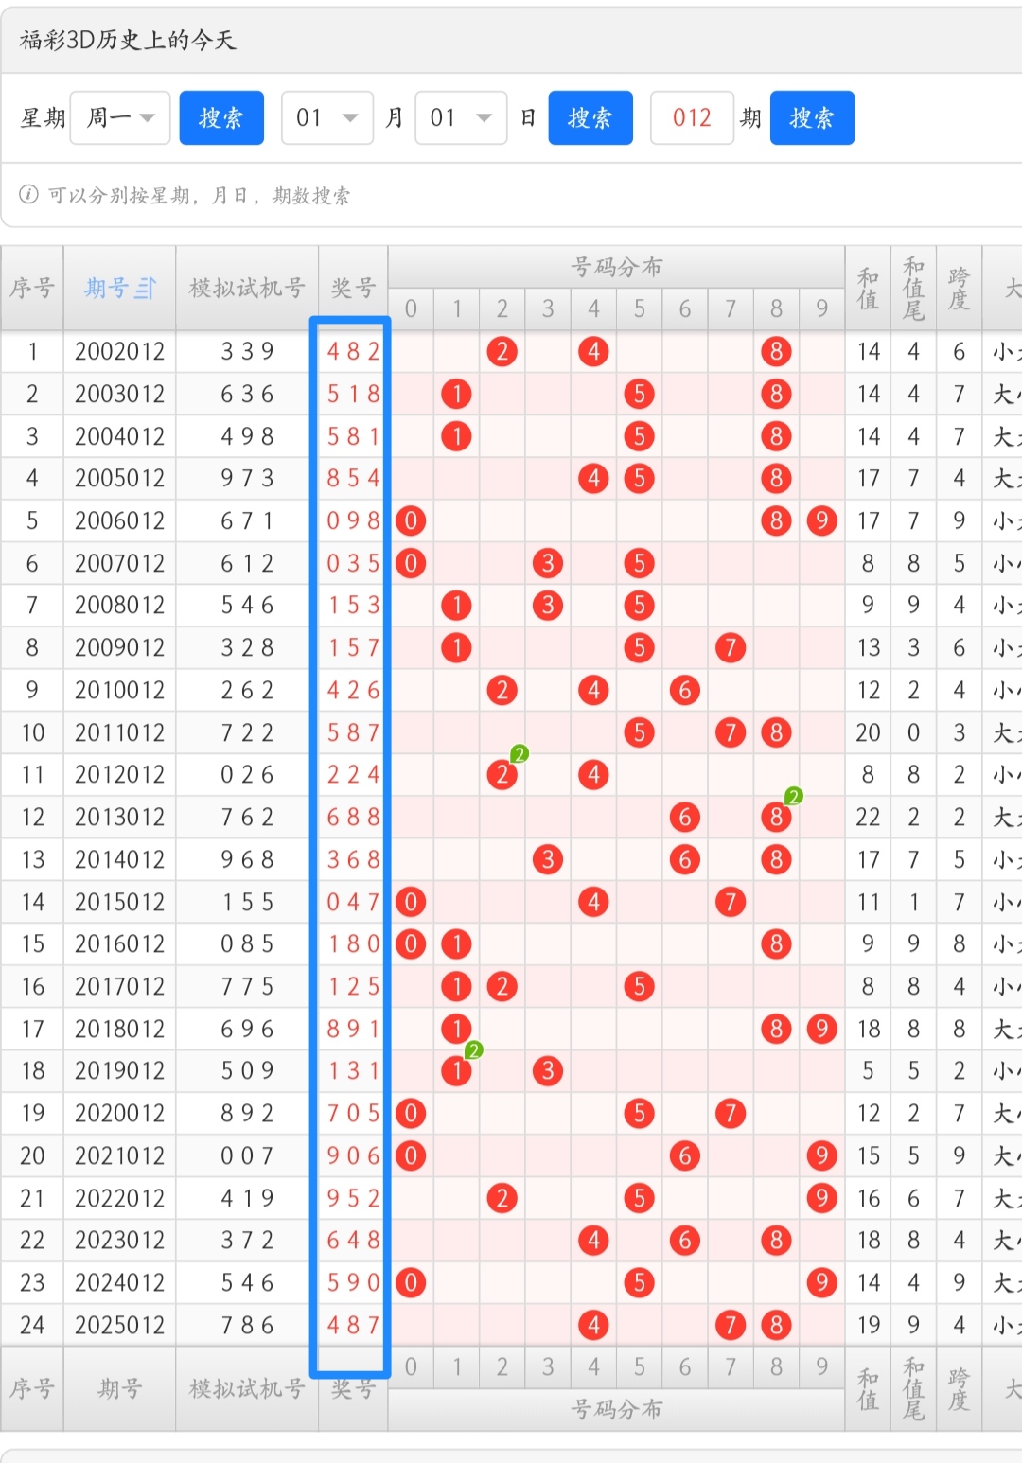1022x1463 pixels.
Task: Click sum value 20 in row 2011012
Action: [x=868, y=732]
